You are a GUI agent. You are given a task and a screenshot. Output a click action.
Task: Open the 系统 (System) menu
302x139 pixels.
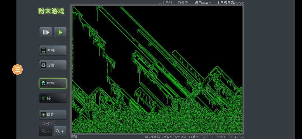[x=53, y=50]
